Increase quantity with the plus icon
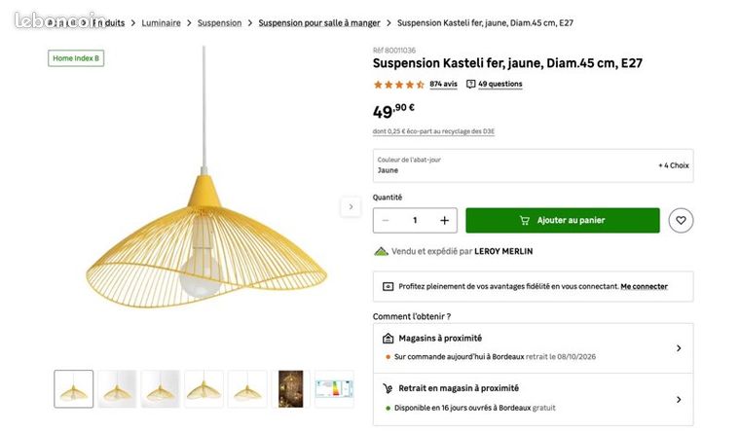Screen dimensions: 740x433 tap(444, 220)
